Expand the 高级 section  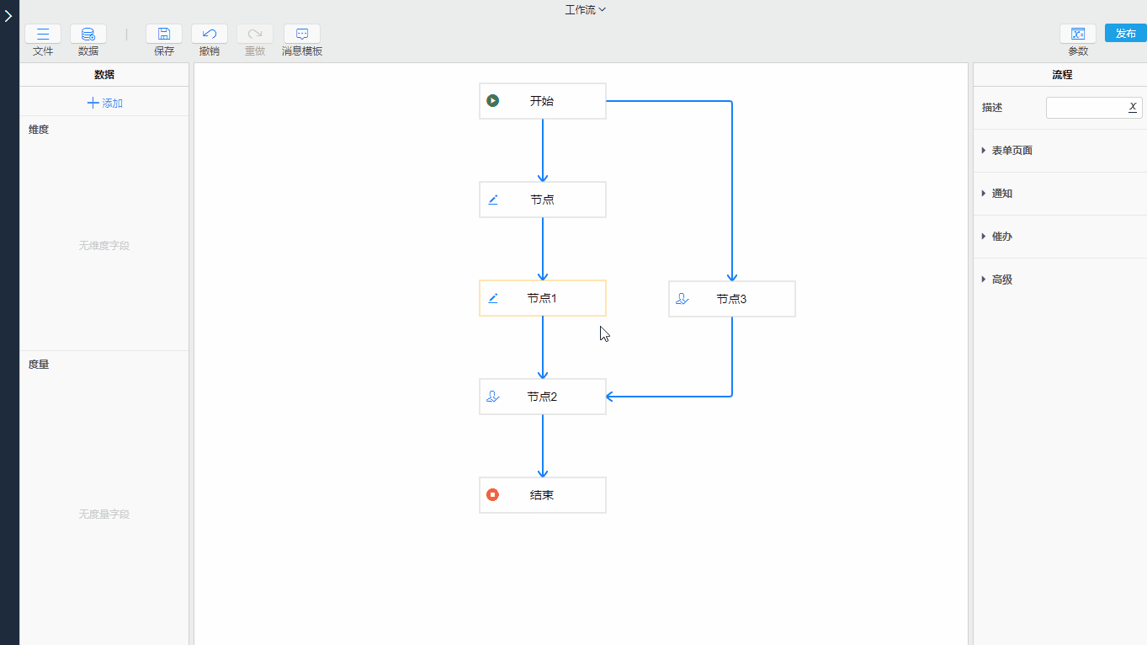click(x=1001, y=280)
